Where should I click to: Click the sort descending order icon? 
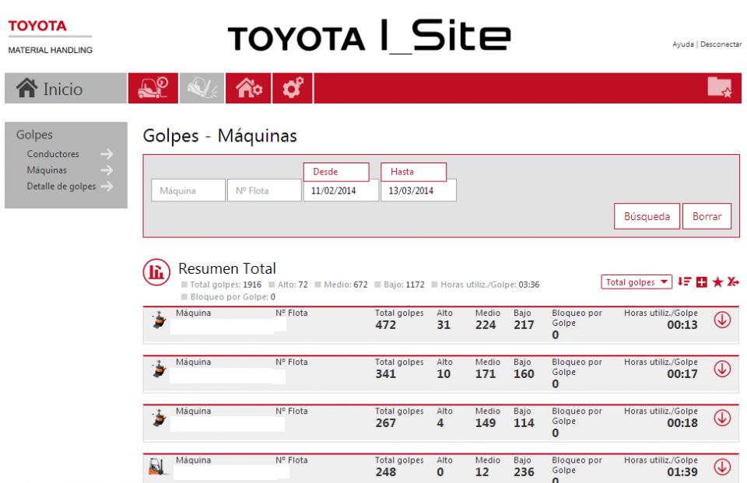(x=684, y=282)
